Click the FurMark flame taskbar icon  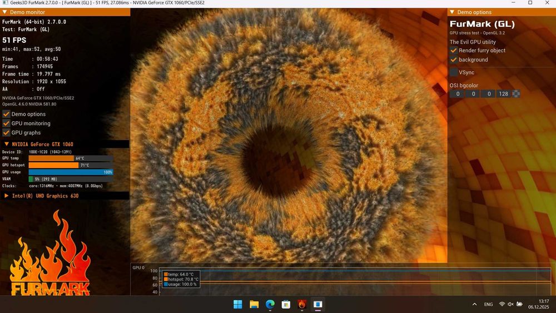click(302, 304)
